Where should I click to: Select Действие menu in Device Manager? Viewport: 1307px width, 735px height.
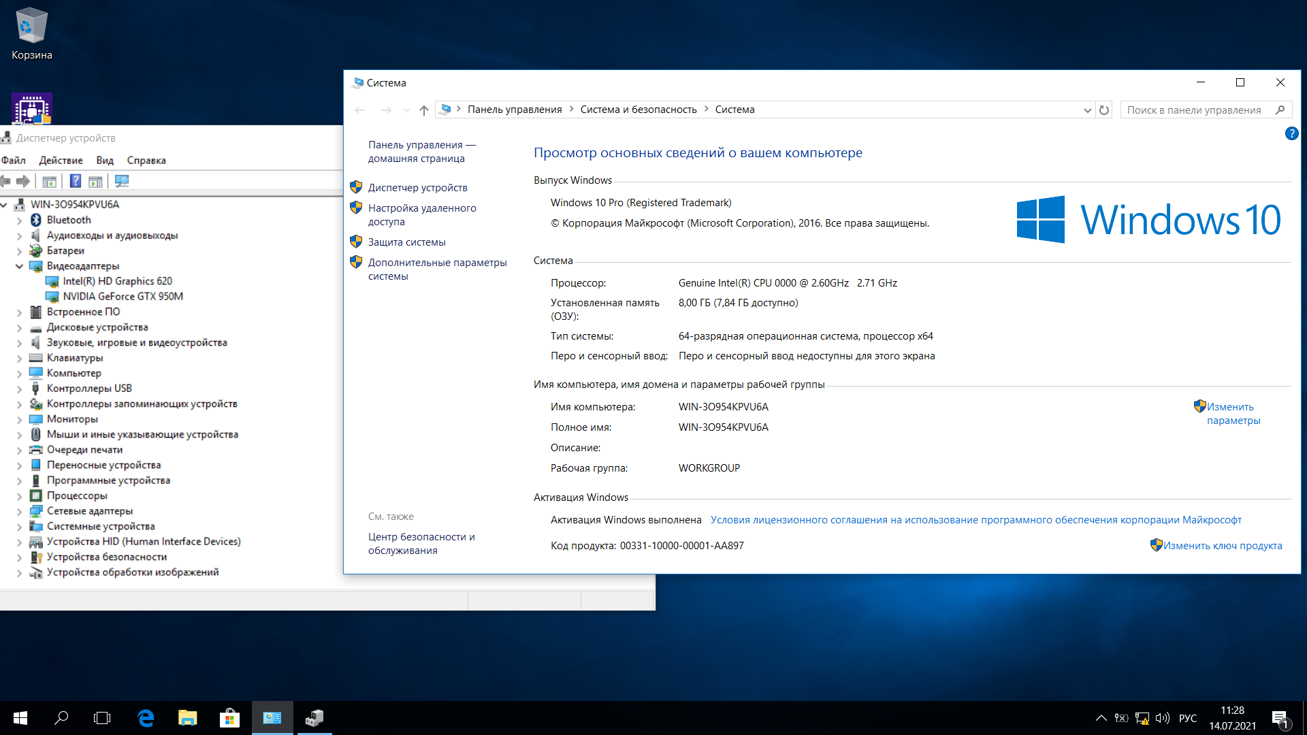click(59, 160)
